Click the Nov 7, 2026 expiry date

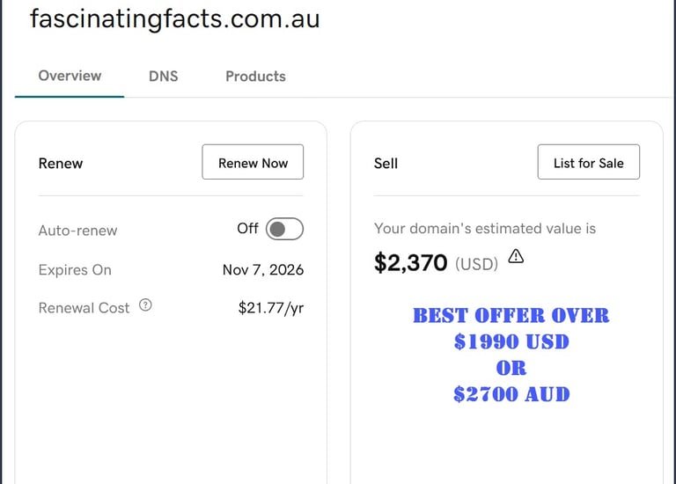click(262, 270)
